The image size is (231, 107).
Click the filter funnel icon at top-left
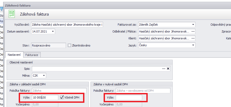tap(2, 9)
